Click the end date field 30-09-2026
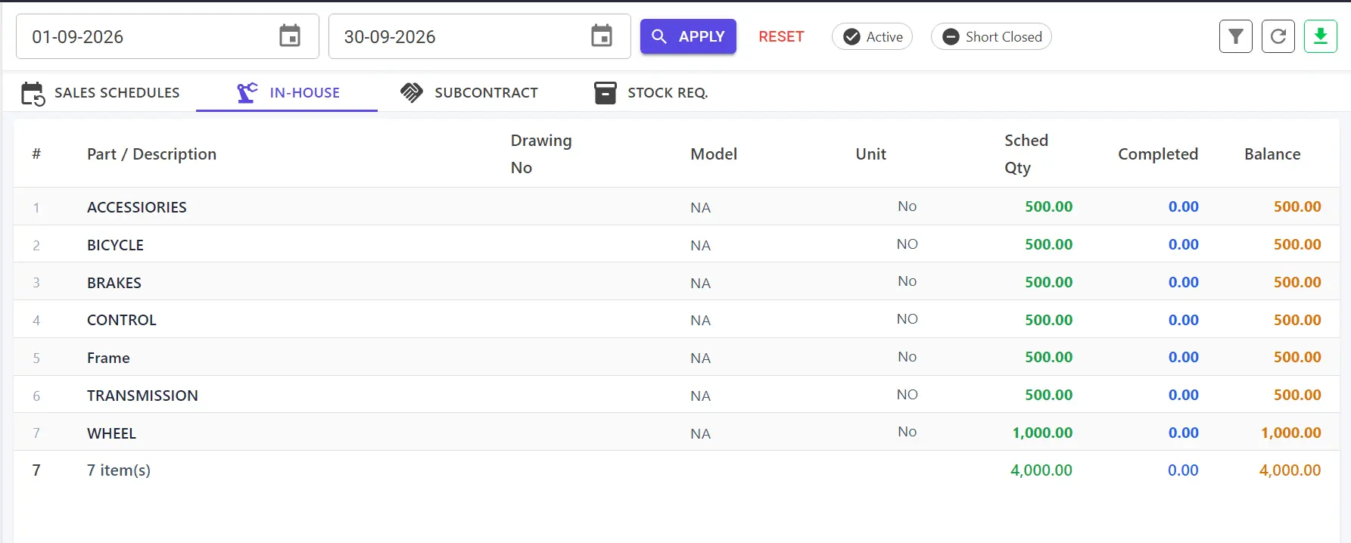This screenshot has height=543, width=1351. point(480,36)
